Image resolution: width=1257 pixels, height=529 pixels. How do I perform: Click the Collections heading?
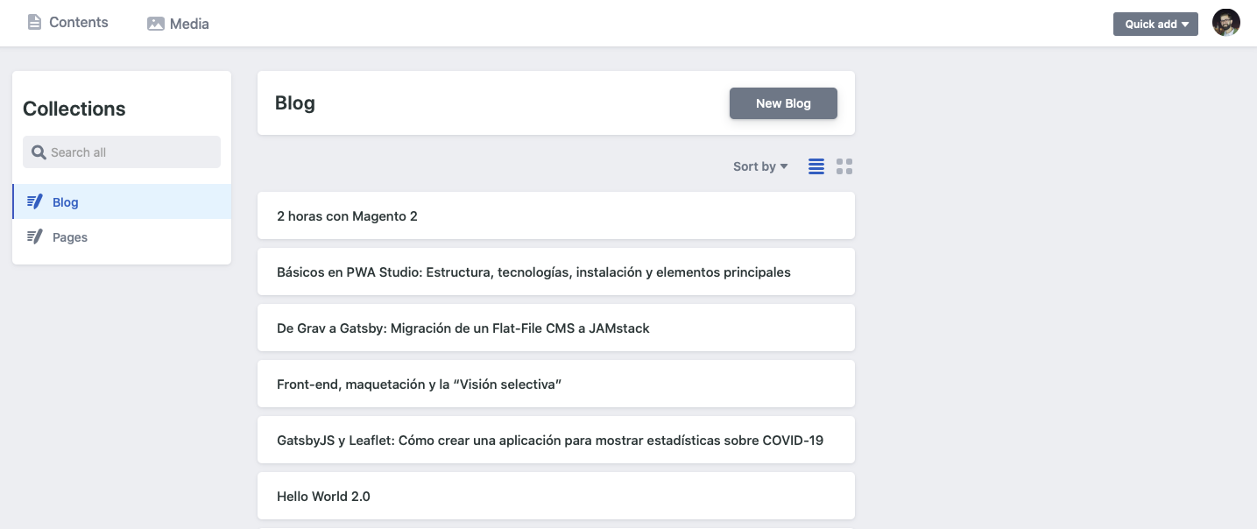(74, 109)
